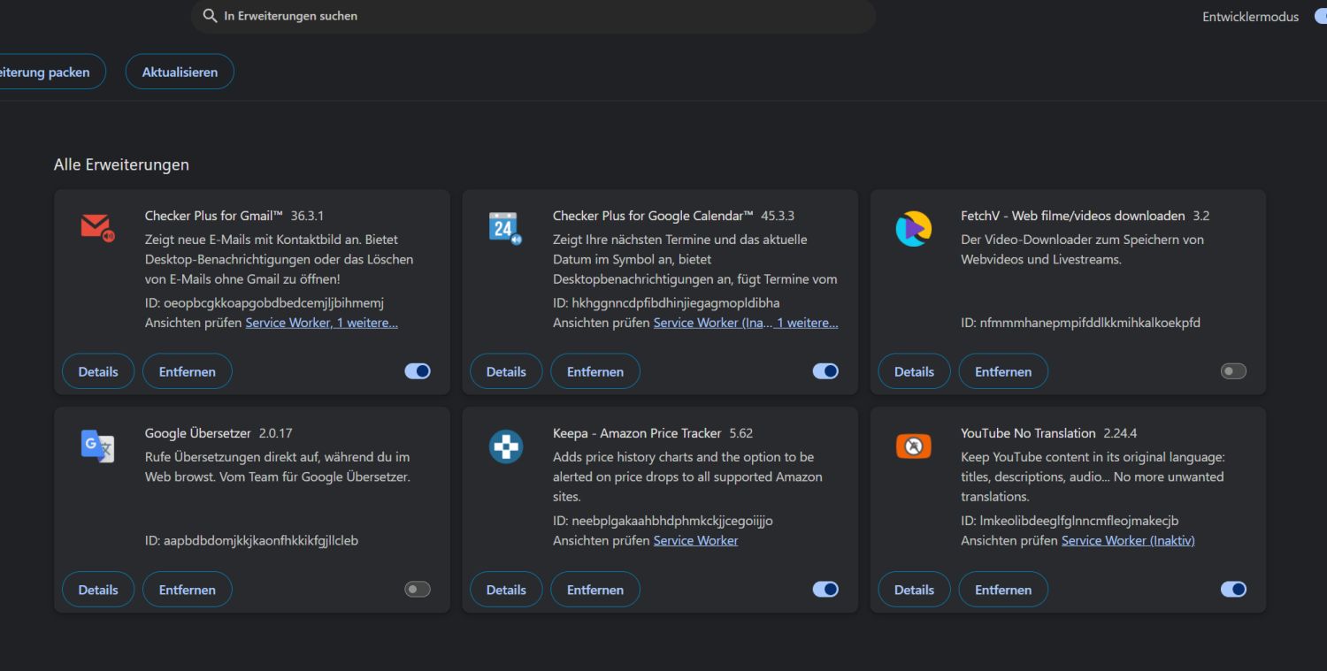The image size is (1327, 671).
Task: Click the 'YouTube No Translation' title text
Action: (x=1028, y=433)
